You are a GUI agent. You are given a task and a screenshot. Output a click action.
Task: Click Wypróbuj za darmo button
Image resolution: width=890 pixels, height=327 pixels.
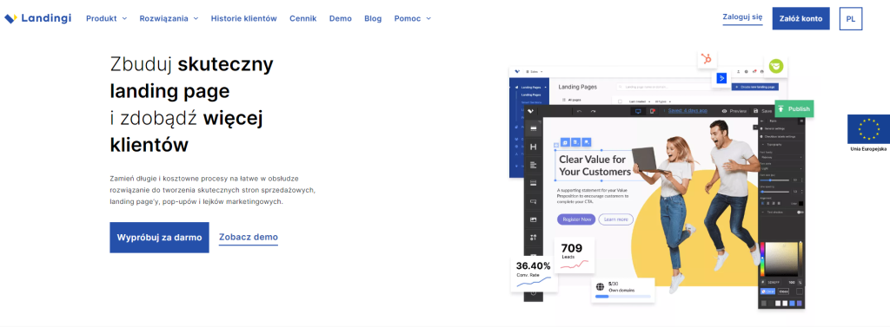pyautogui.click(x=160, y=238)
